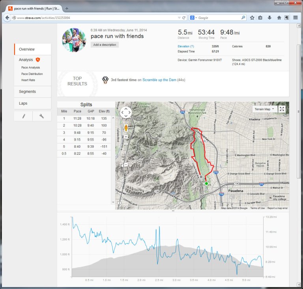Select mile 5 pace 8:40
This screenshot has height=289, width=303.
coord(77,146)
